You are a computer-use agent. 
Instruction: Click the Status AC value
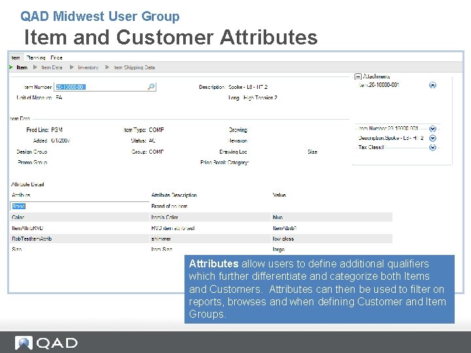(152, 141)
